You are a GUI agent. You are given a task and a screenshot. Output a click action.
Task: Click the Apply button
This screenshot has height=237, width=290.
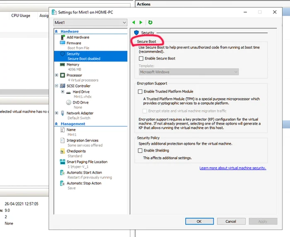coord(263,221)
